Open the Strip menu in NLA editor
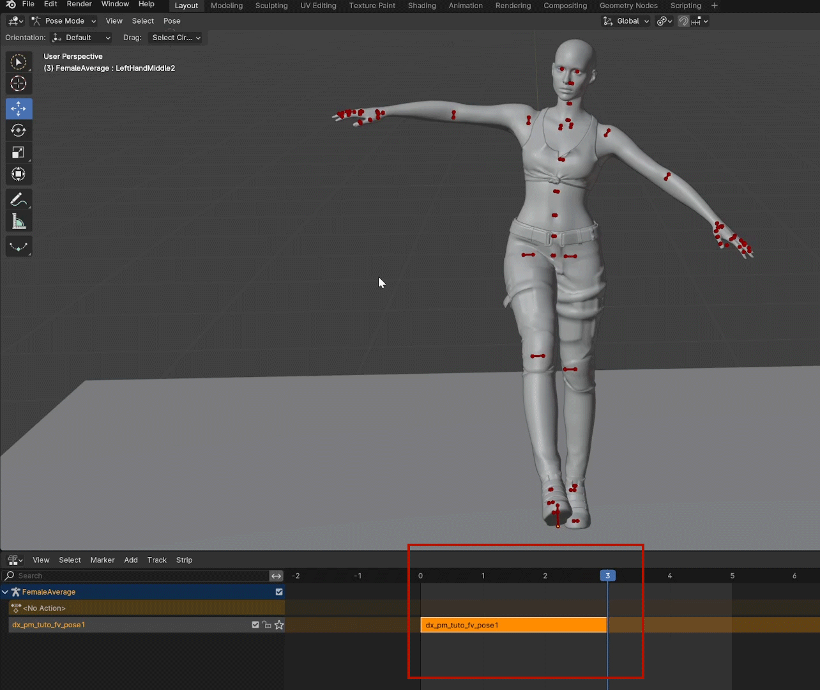 (x=184, y=560)
